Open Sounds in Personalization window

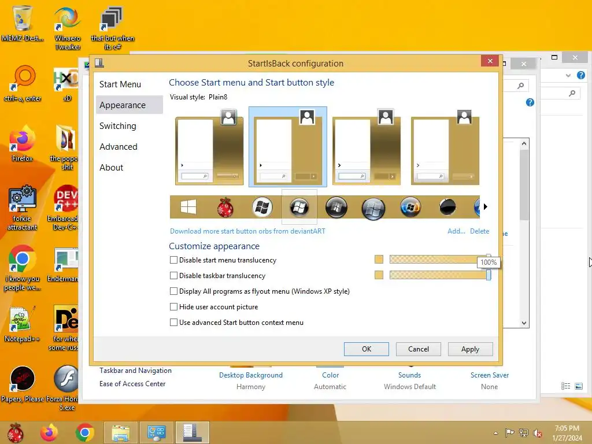click(410, 375)
